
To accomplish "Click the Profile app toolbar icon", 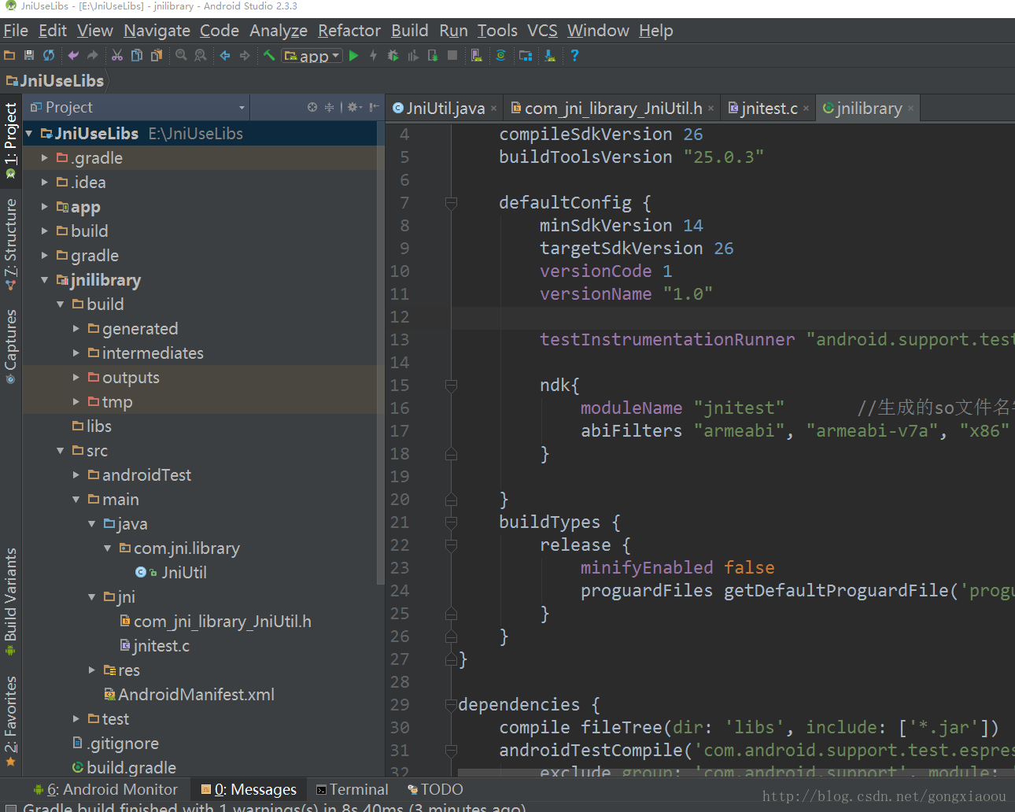I will (x=412, y=55).
